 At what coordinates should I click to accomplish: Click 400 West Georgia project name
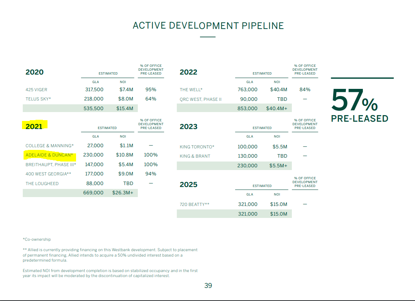point(48,174)
